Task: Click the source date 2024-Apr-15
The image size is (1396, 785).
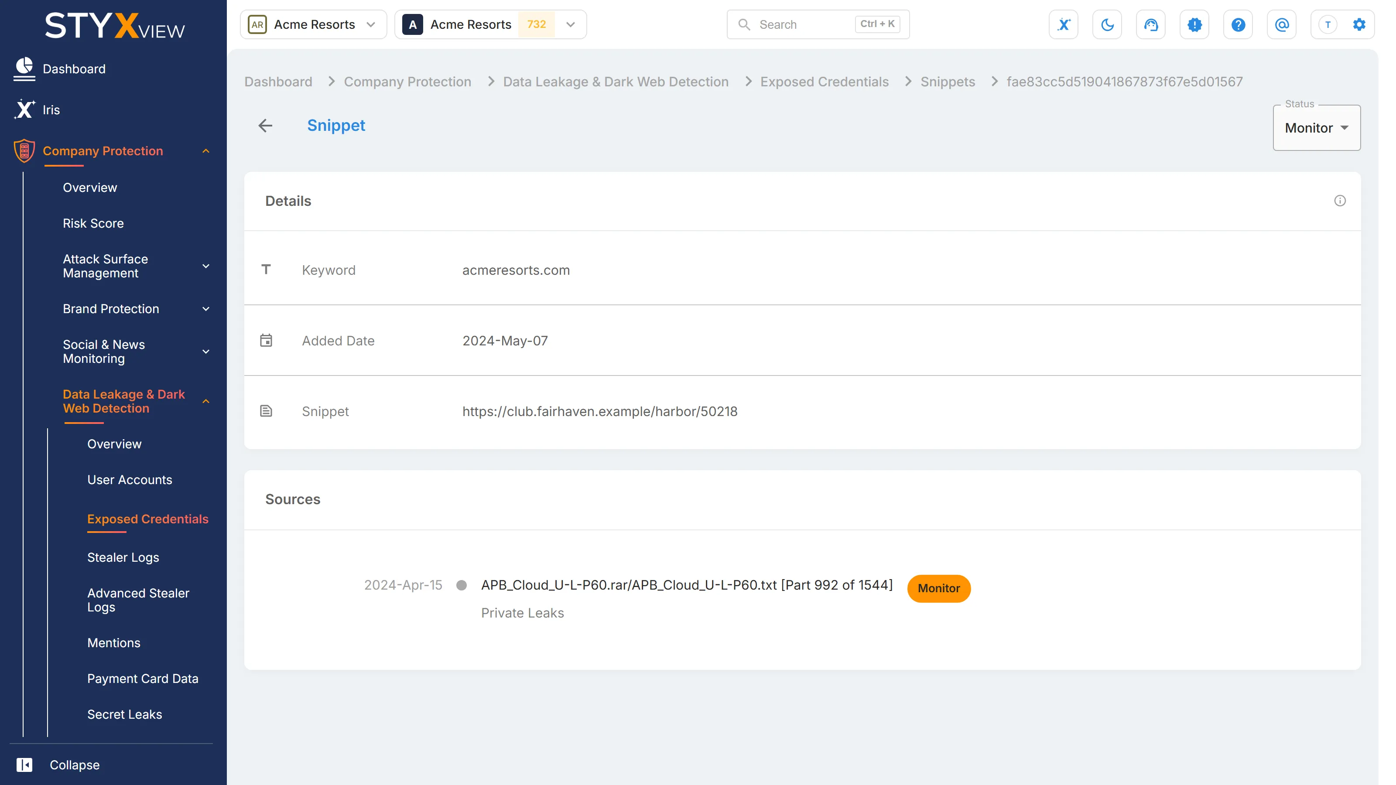Action: (x=403, y=584)
